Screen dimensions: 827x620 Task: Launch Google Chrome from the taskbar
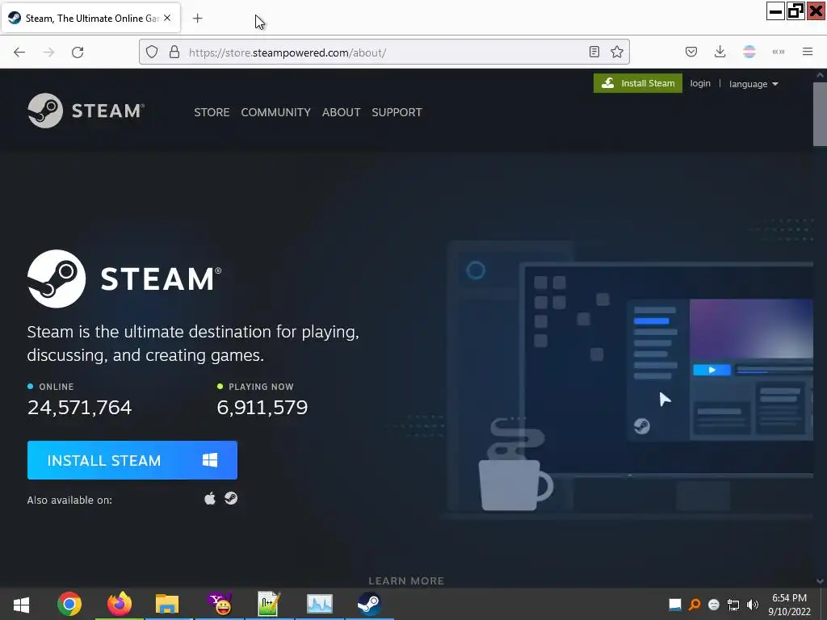[69, 604]
